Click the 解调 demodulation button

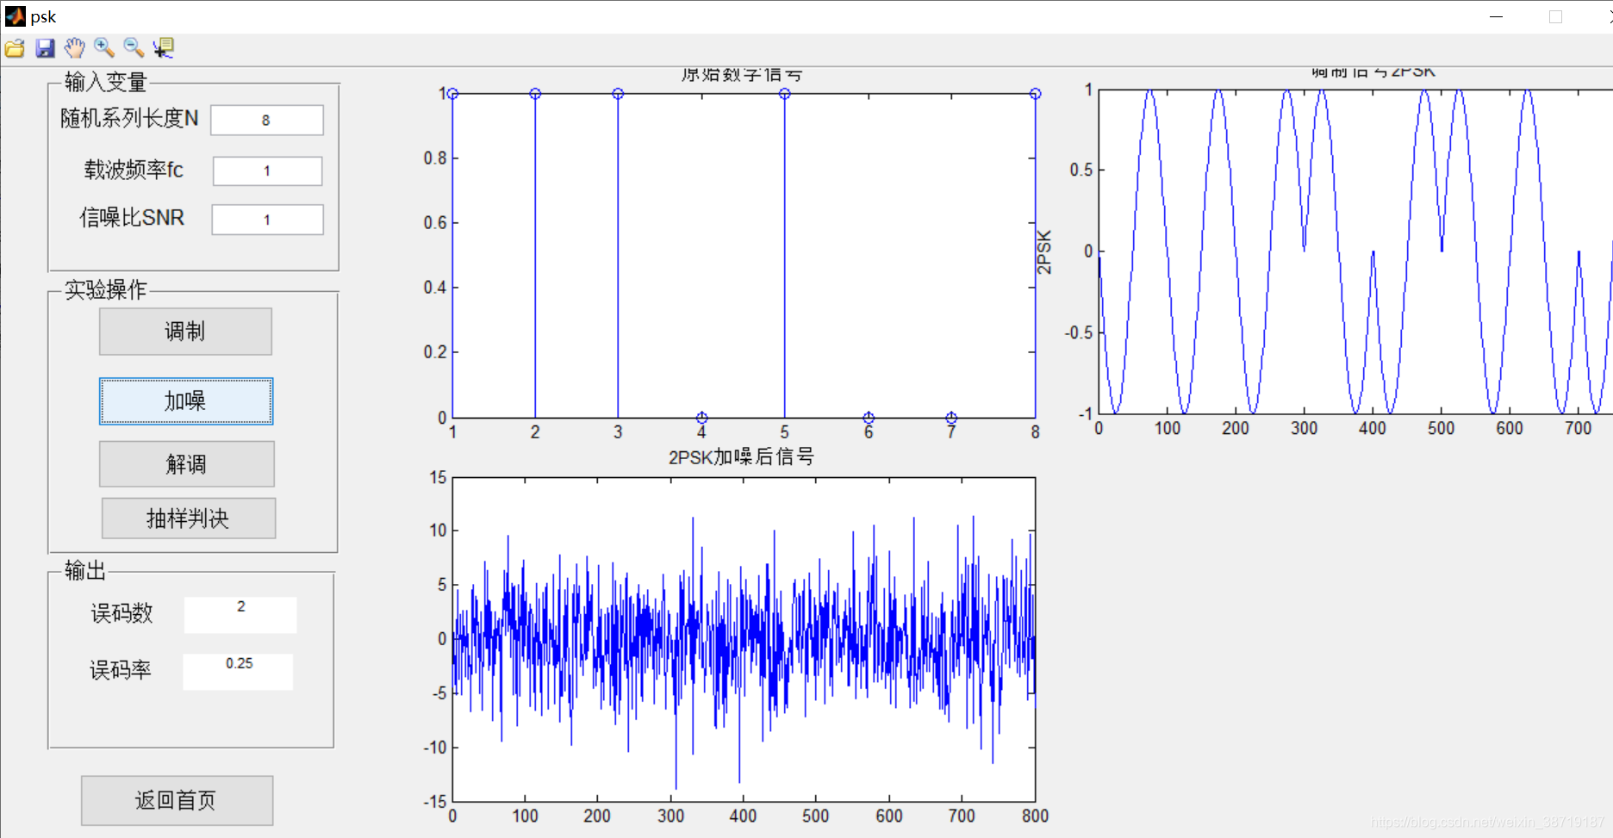[187, 464]
